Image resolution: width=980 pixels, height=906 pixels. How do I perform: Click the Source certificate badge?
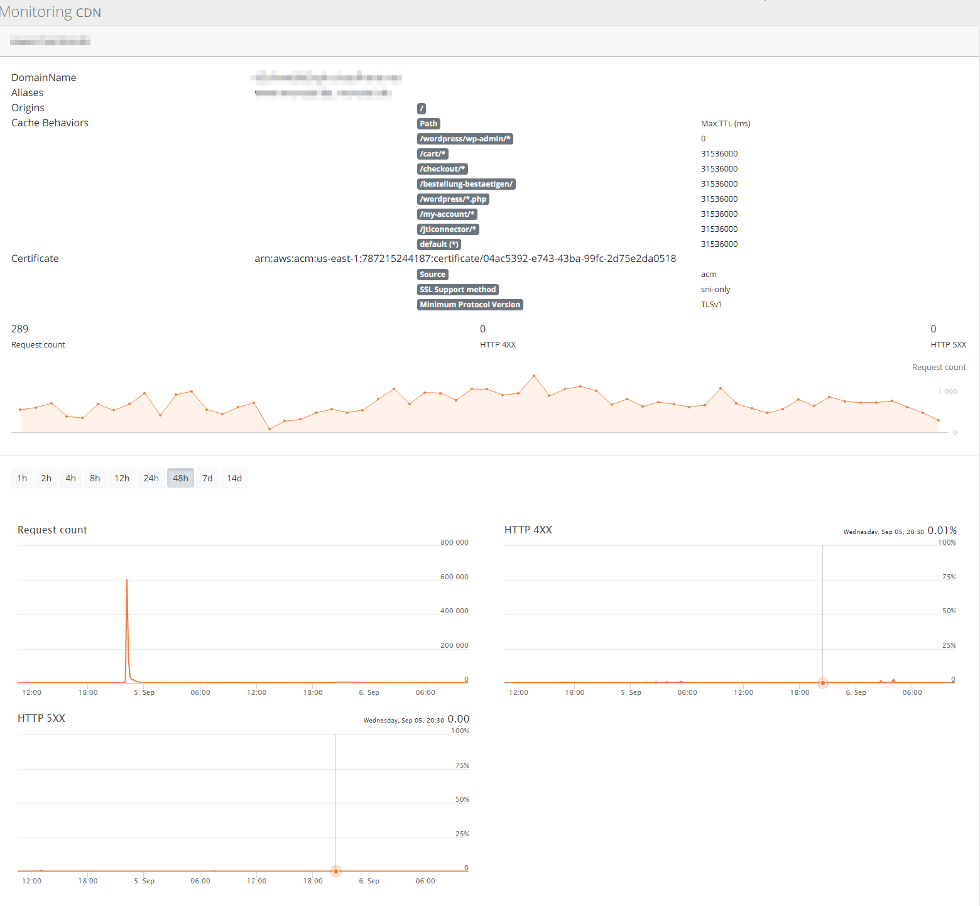[x=433, y=275]
